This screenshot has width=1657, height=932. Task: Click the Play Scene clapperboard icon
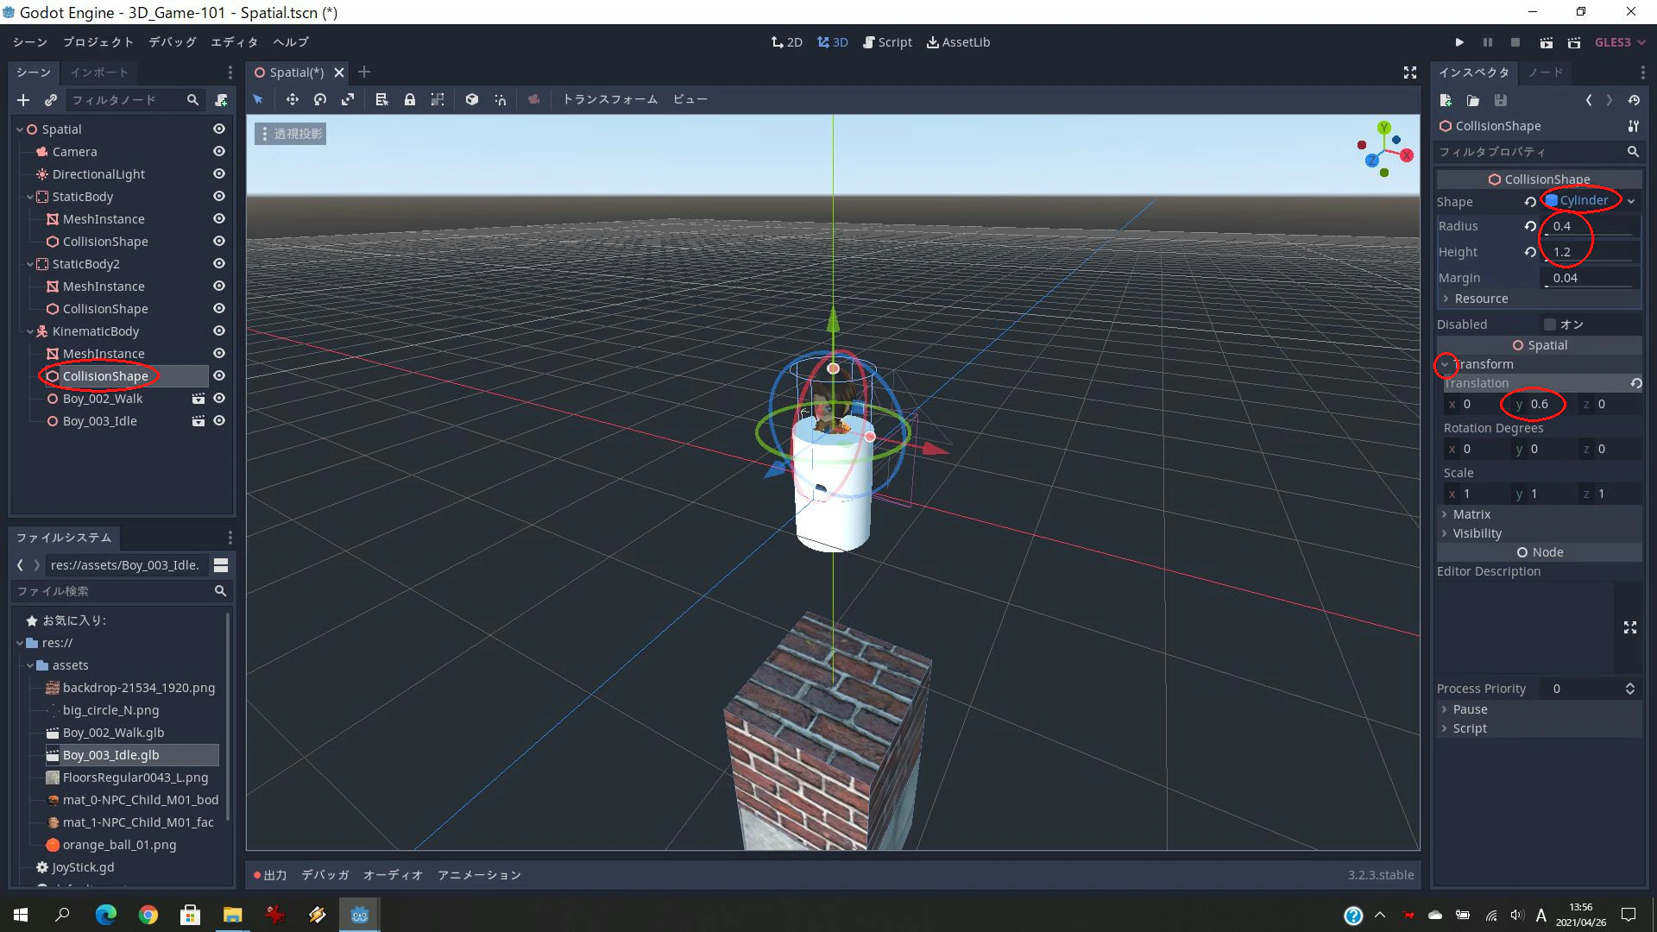click(x=1546, y=42)
